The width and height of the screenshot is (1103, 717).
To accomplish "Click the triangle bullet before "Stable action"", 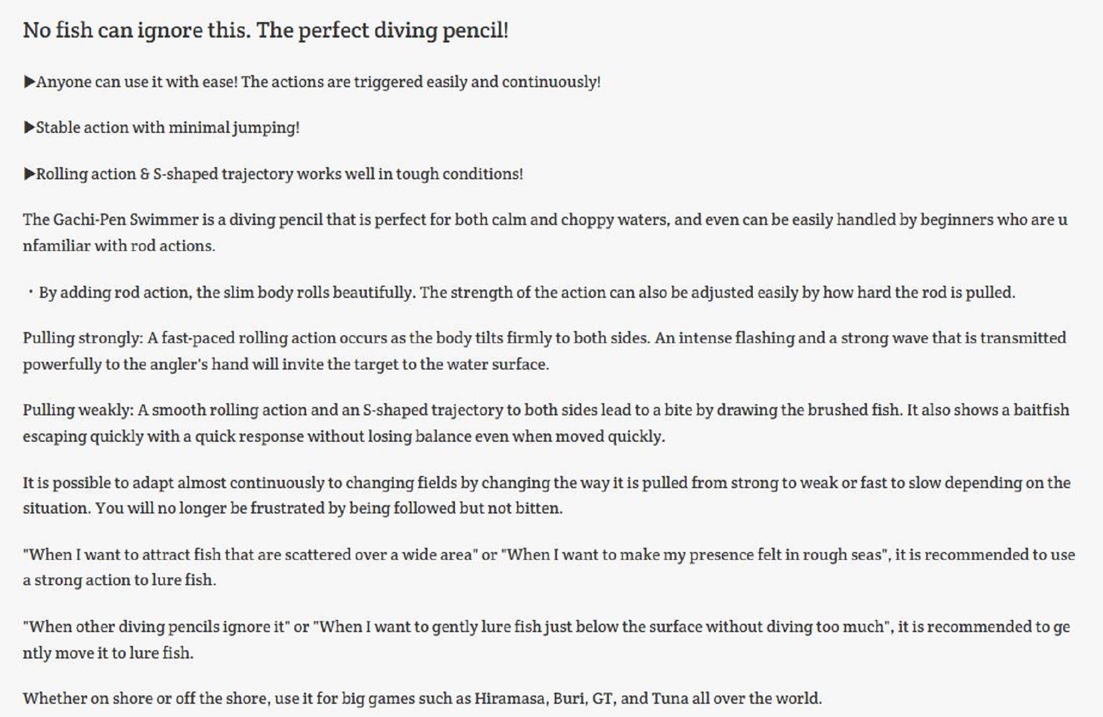I will pos(29,128).
